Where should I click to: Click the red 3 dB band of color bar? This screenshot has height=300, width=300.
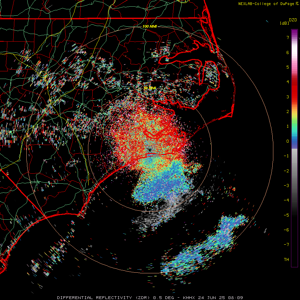[x=294, y=97]
